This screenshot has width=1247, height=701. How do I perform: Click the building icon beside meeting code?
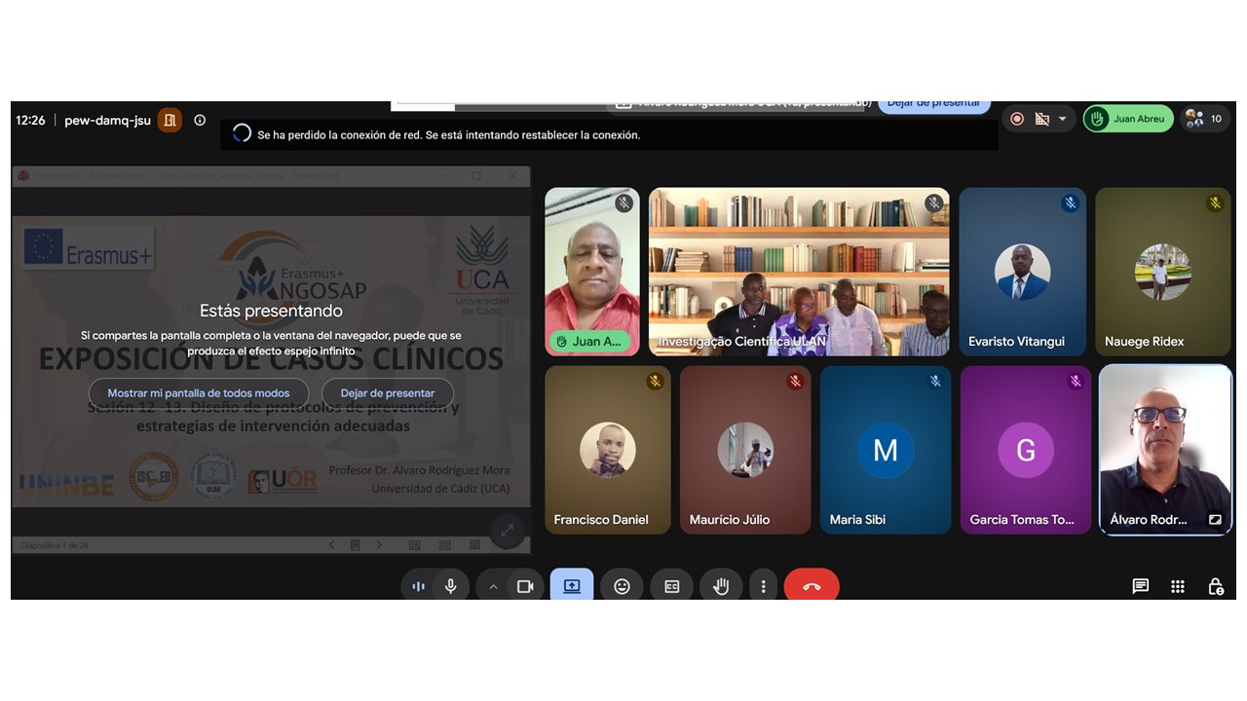(x=170, y=120)
